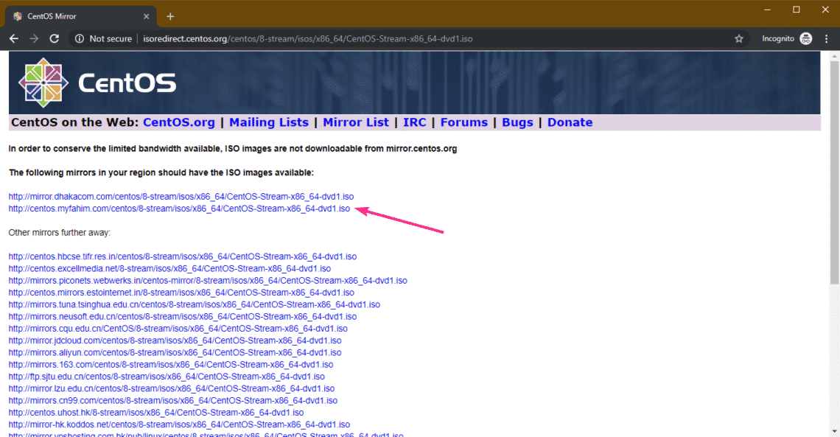
Task: Open the Mirror List page
Action: tap(356, 122)
